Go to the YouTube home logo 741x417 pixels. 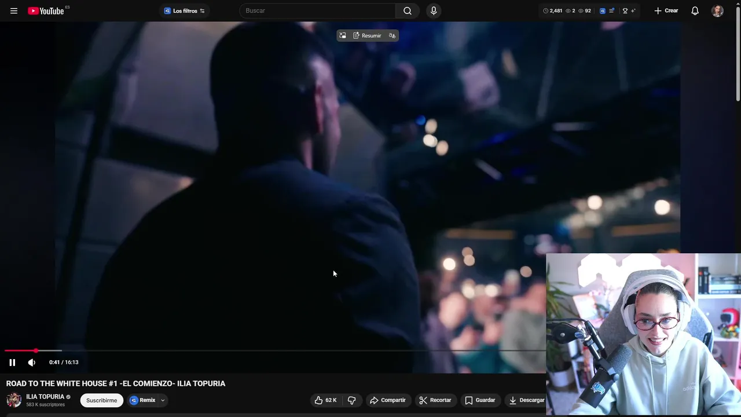point(46,11)
